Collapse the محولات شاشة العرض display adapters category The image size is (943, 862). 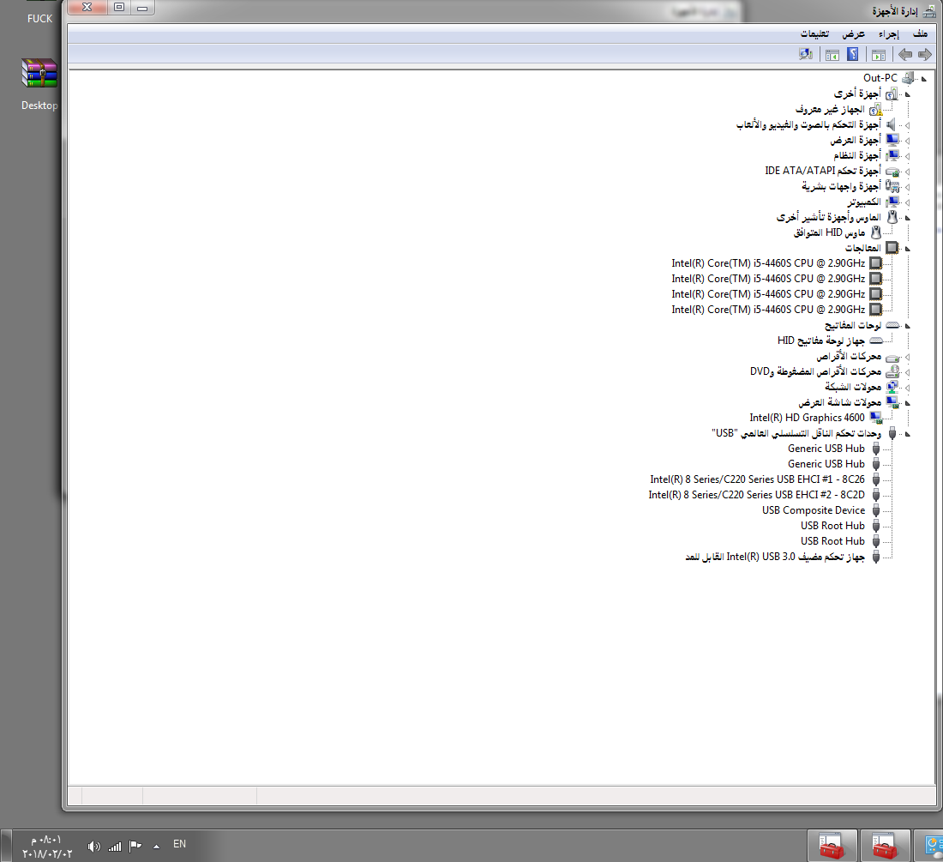(908, 402)
